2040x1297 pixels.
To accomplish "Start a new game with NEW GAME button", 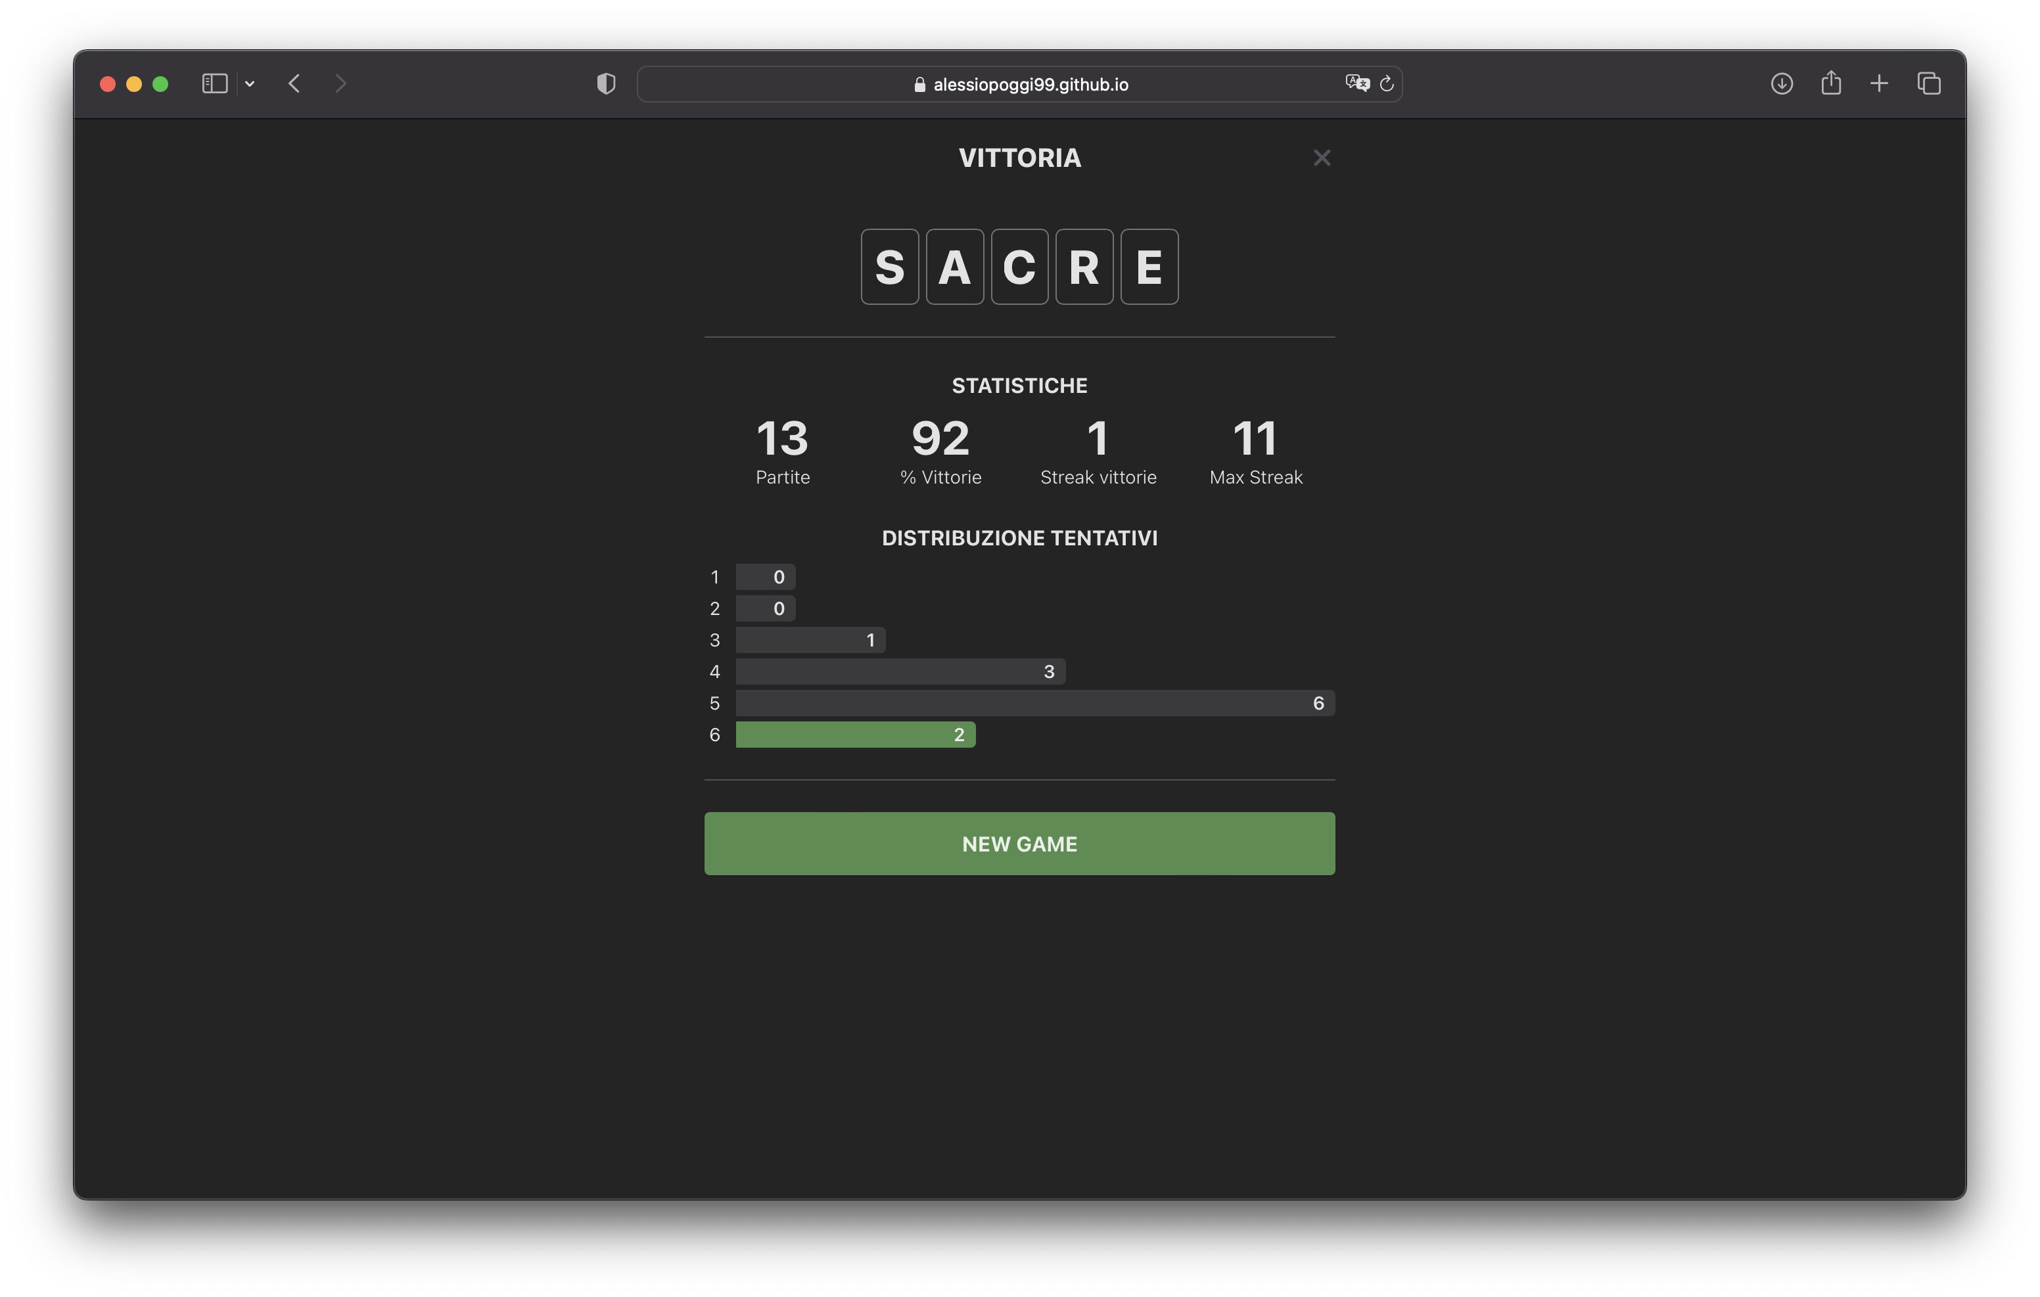I will [1019, 844].
